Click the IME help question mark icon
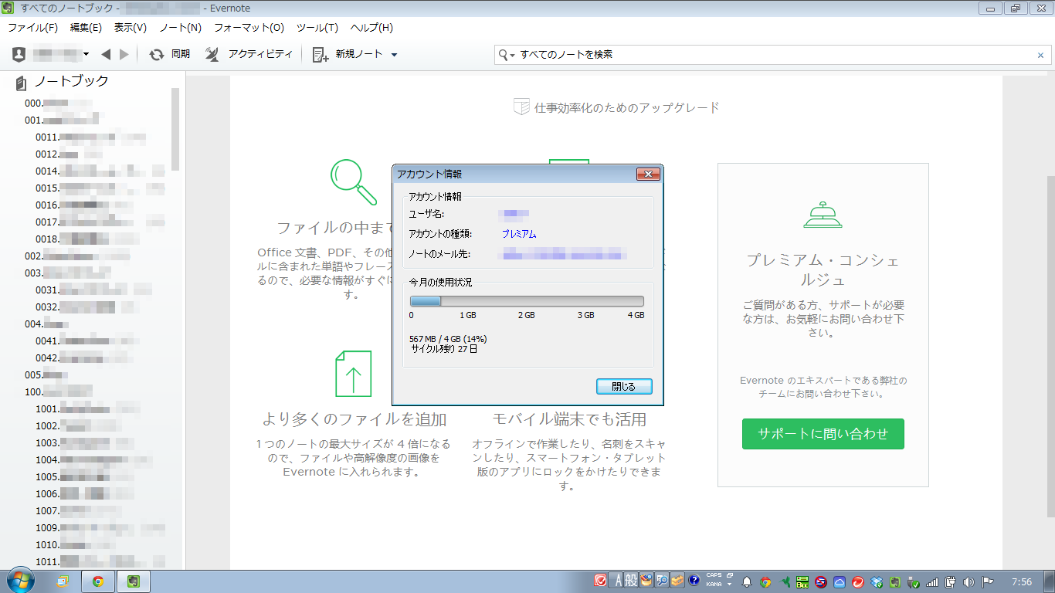The width and height of the screenshot is (1055, 593). click(694, 580)
